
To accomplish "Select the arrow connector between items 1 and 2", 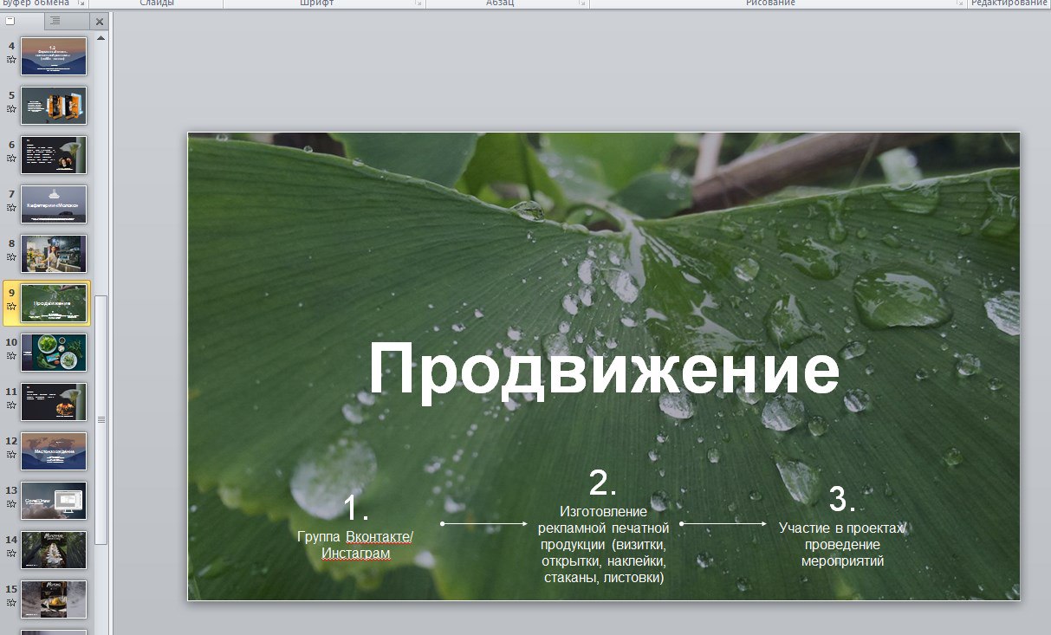I will [x=483, y=523].
